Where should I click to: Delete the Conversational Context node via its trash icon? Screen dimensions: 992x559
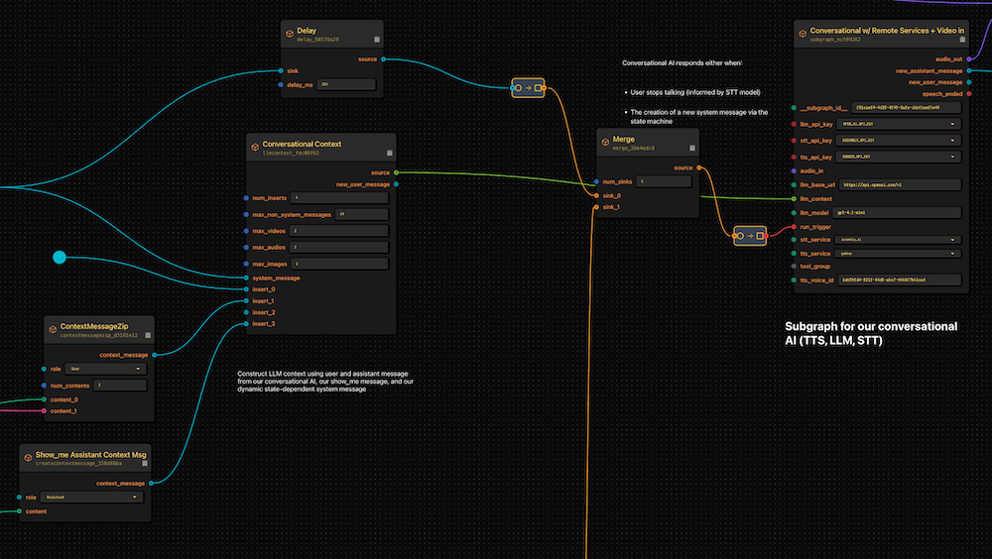[390, 152]
